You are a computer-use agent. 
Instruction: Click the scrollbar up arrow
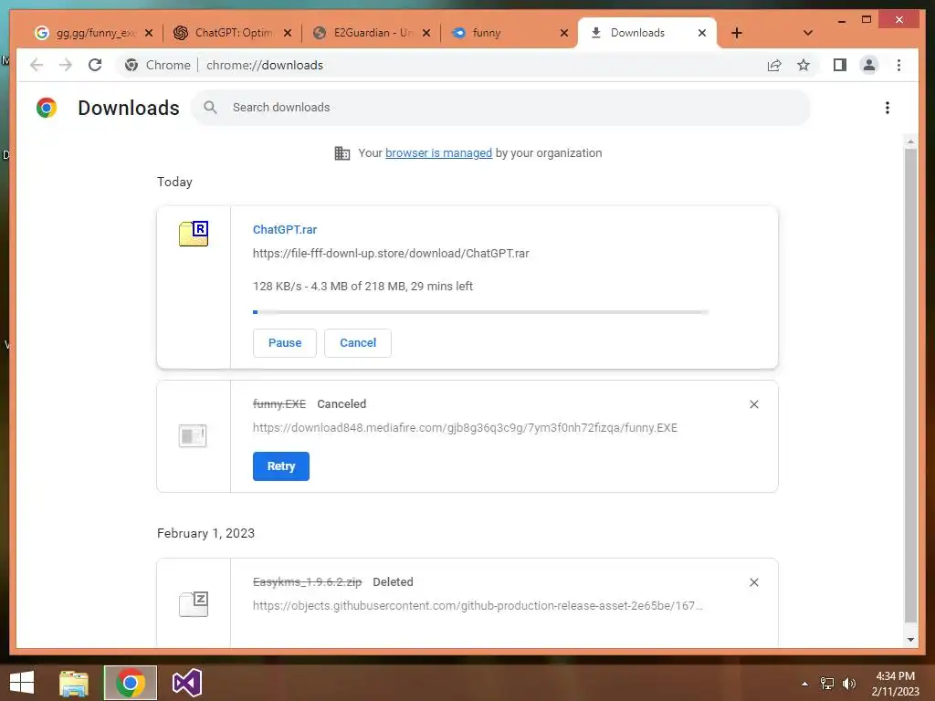click(910, 141)
